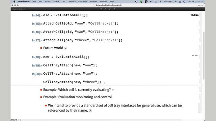Click the In[18]:= cell label
The height and width of the screenshot is (121, 216).
coord(37,57)
